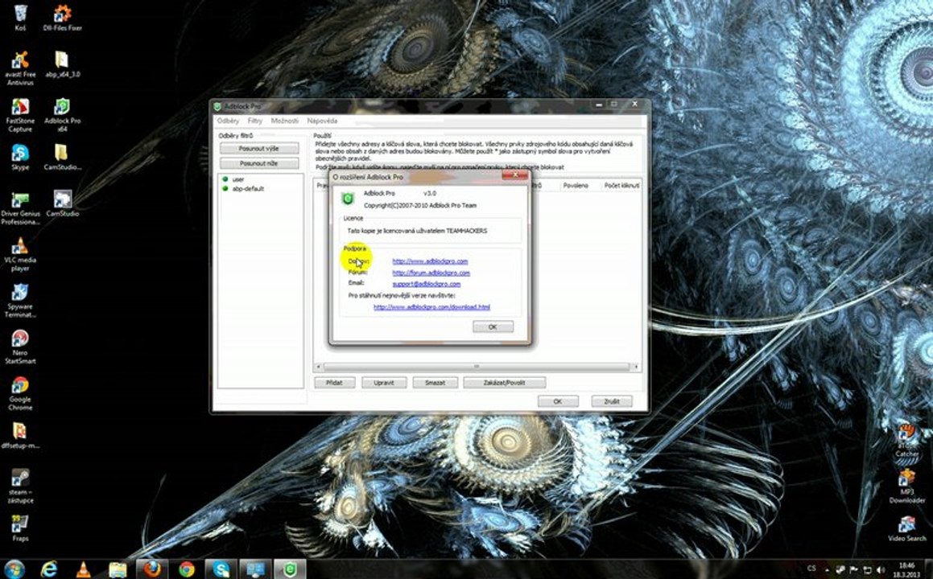The width and height of the screenshot is (933, 579).
Task: Launch Skype from the desktop icon
Action: (x=20, y=157)
